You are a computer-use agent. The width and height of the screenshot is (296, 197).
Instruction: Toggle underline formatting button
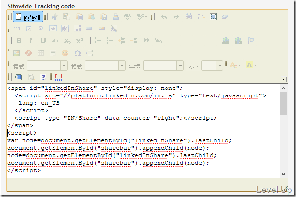coord(43,41)
